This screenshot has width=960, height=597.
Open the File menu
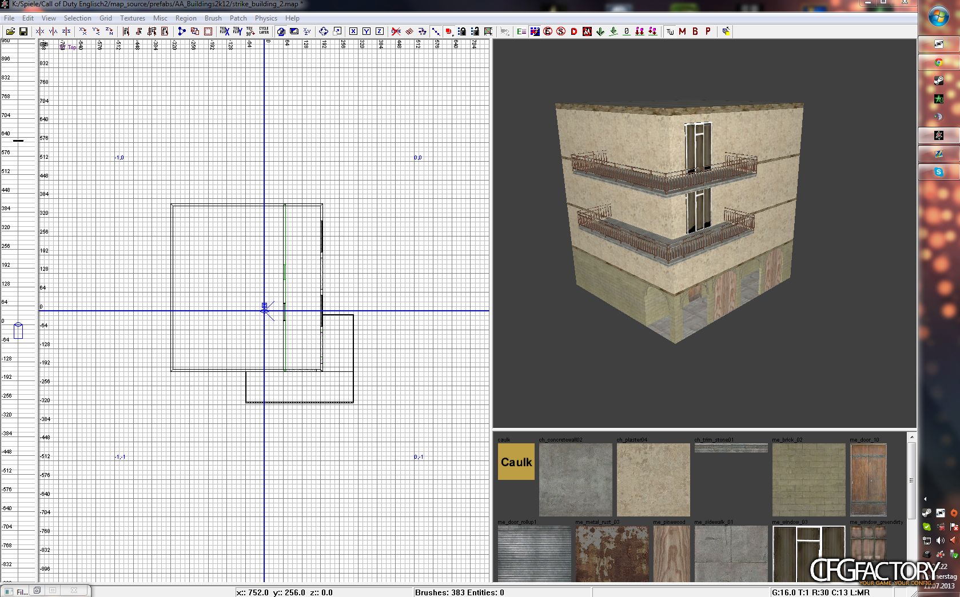tap(9, 18)
